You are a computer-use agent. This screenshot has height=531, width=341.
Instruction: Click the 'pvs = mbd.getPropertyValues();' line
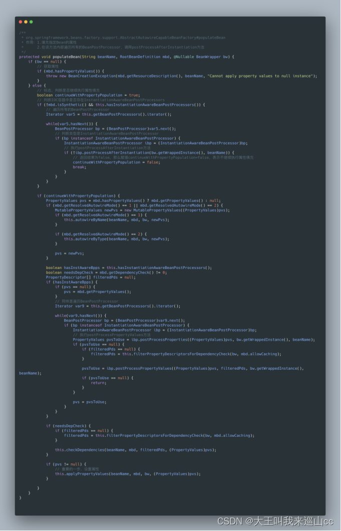pyautogui.click(x=98, y=292)
